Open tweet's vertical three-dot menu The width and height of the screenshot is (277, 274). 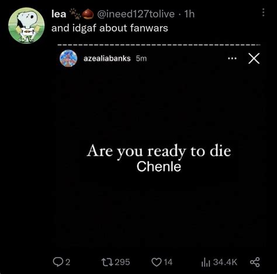(264, 12)
